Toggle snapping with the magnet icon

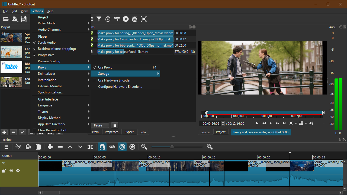coord(102,147)
